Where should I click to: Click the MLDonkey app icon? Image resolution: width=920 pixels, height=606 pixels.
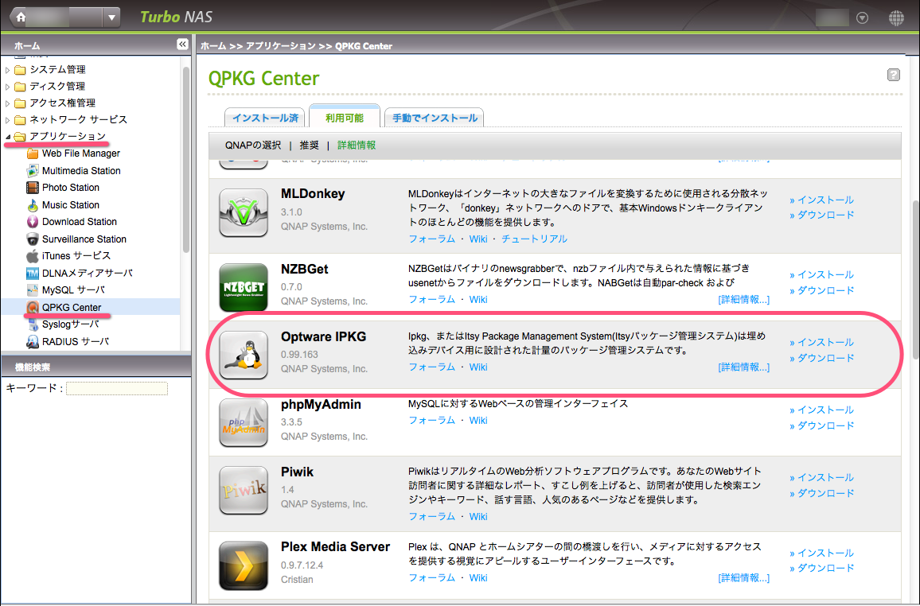[x=244, y=212]
